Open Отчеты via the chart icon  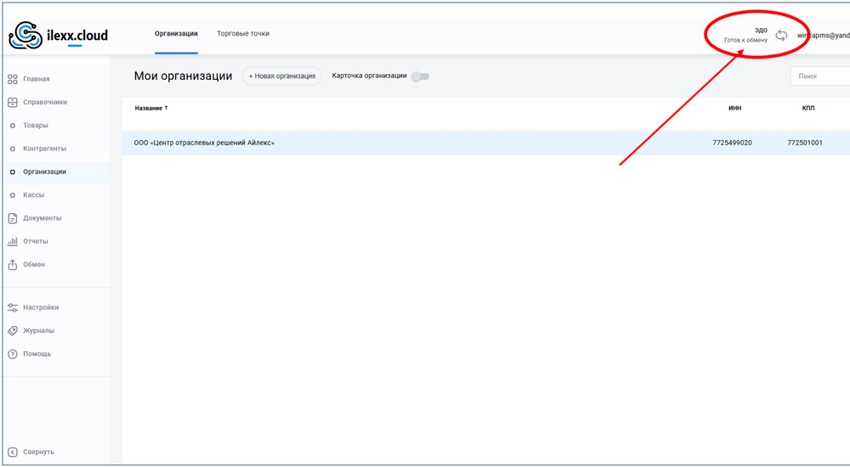click(13, 241)
